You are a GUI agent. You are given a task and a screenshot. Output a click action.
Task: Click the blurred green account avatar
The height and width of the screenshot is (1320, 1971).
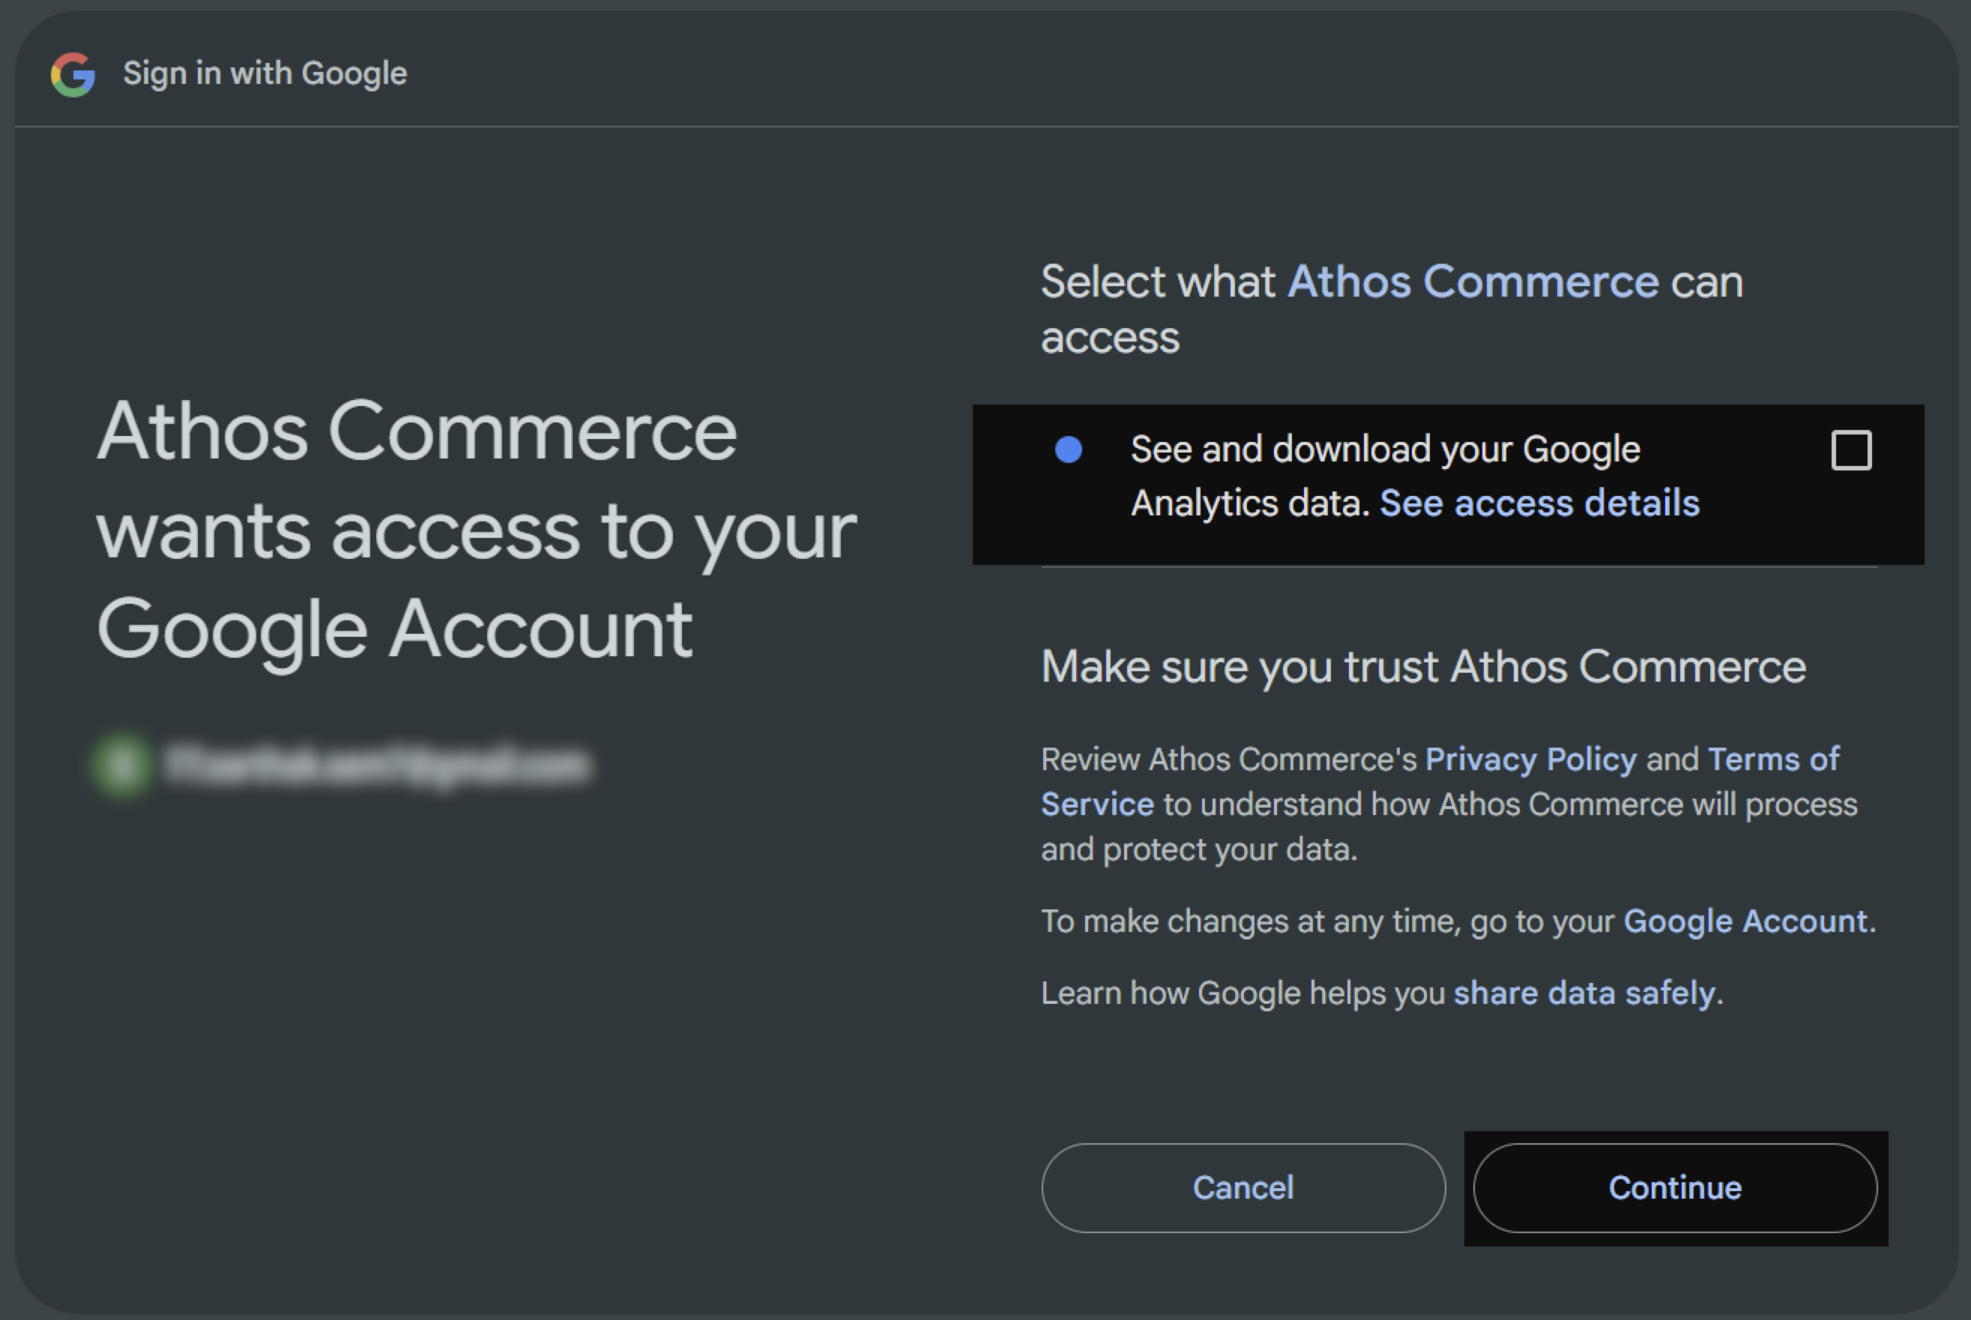[x=122, y=765]
